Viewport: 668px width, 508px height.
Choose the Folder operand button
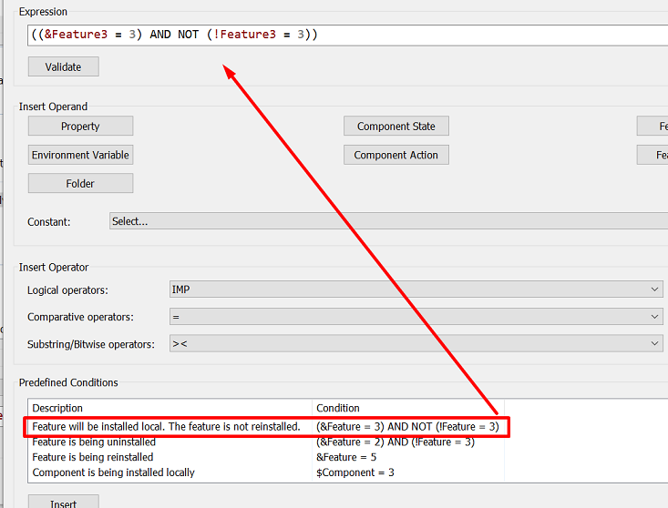[80, 184]
